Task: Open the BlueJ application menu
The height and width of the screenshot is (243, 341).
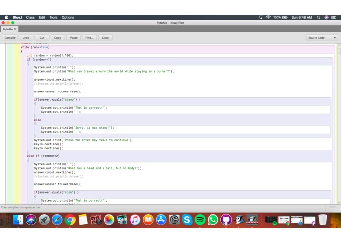Action: click(17, 17)
